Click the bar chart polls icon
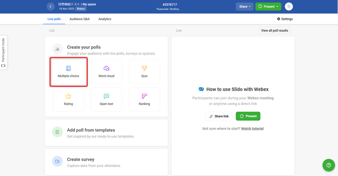The width and height of the screenshot is (338, 176). (x=57, y=49)
